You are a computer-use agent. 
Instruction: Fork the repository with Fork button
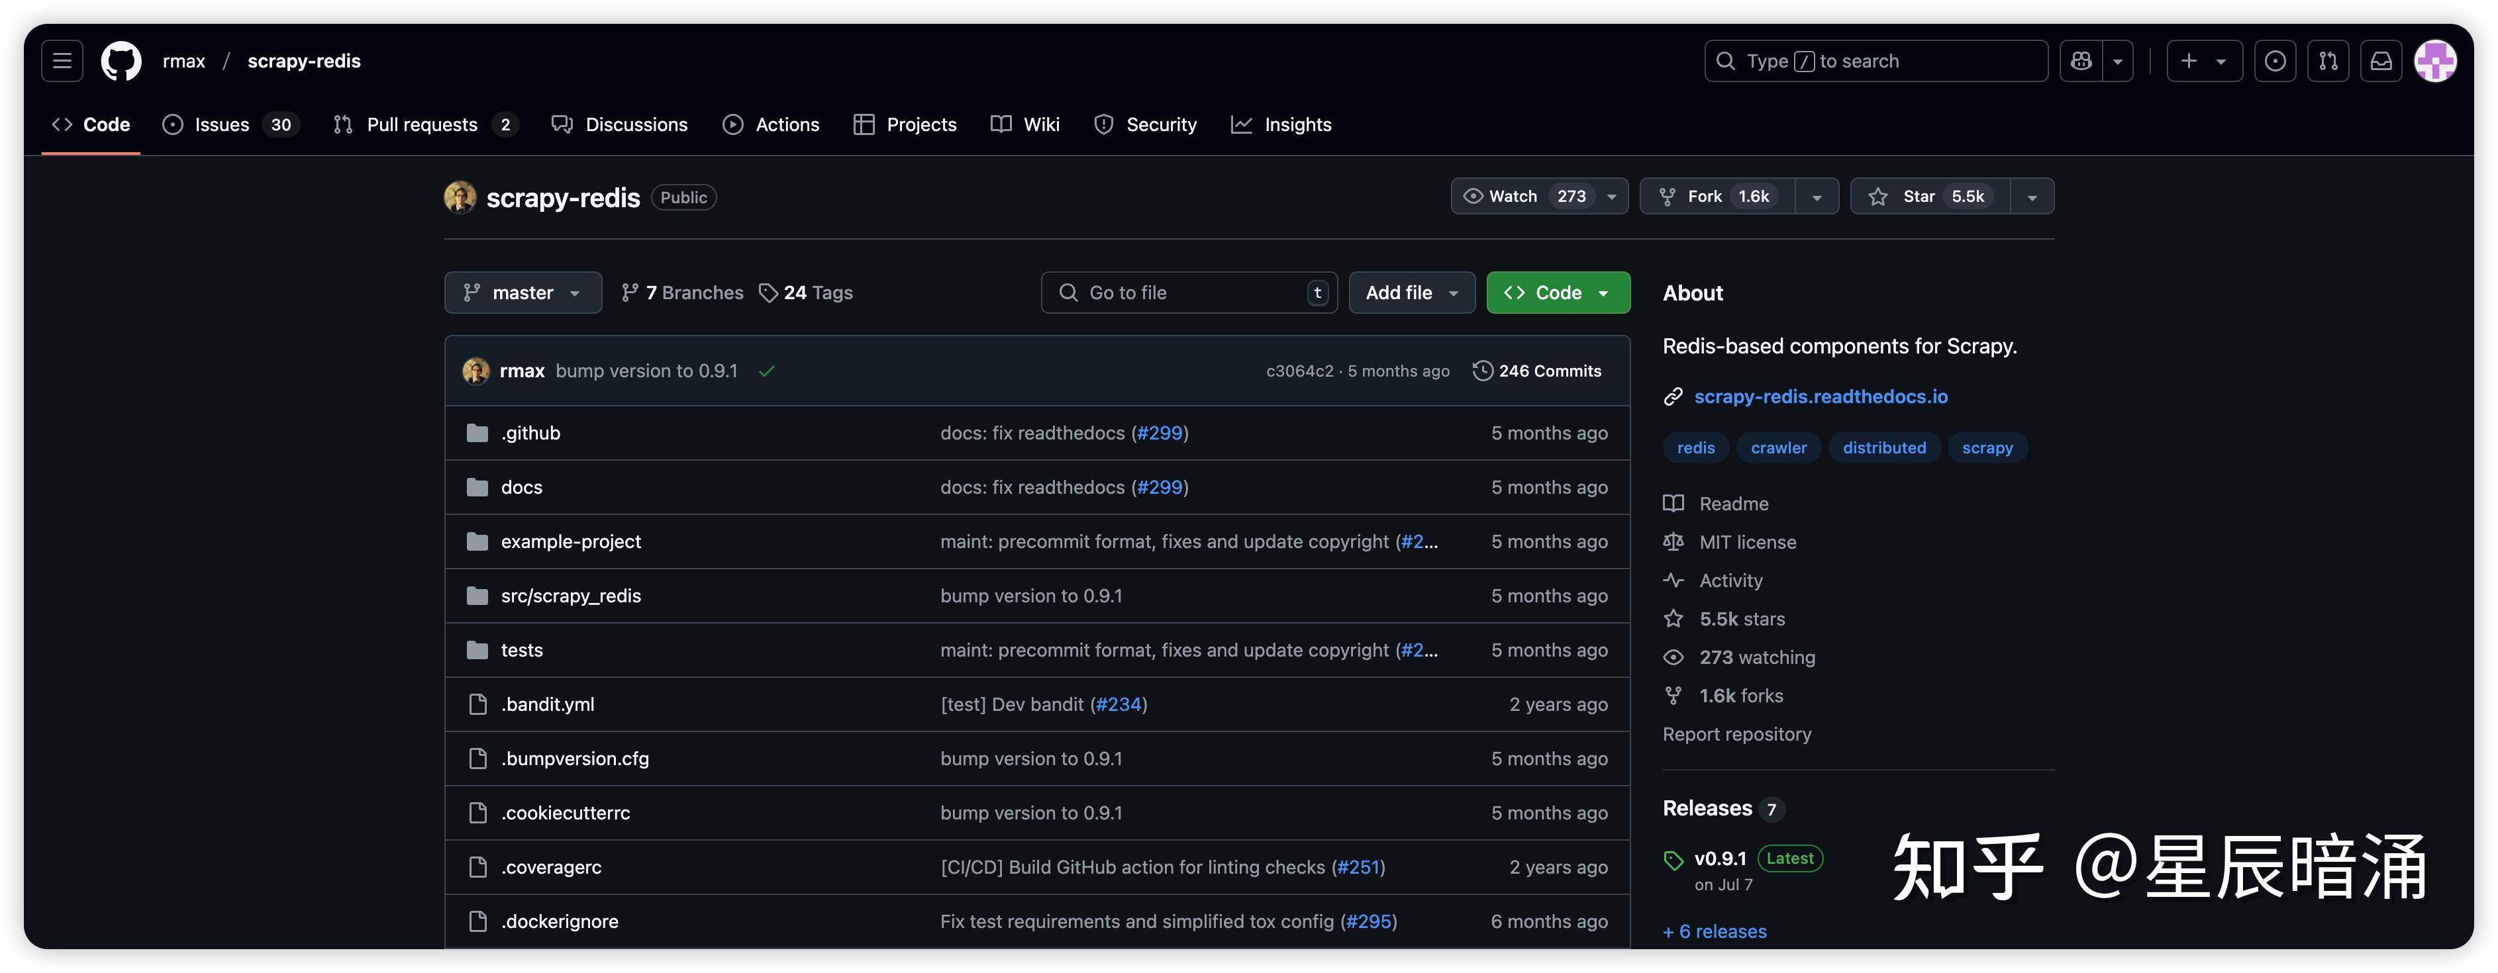(1717, 197)
